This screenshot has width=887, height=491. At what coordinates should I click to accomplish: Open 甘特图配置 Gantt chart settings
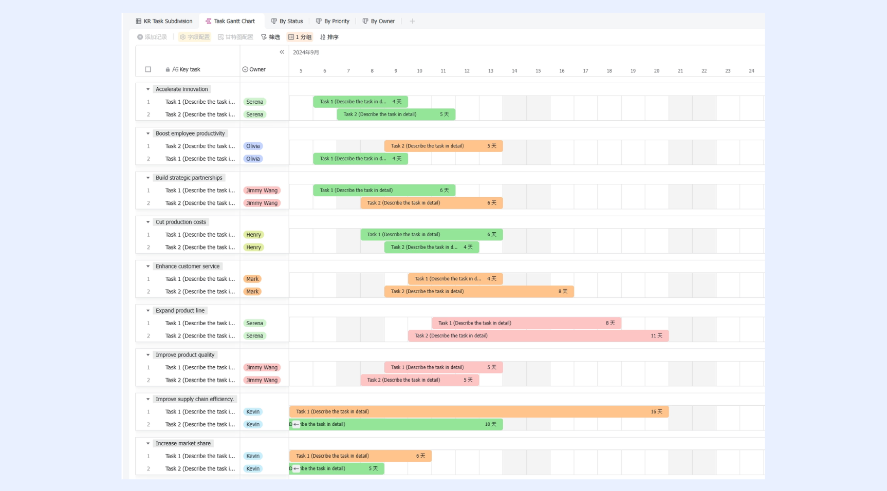[235, 37]
